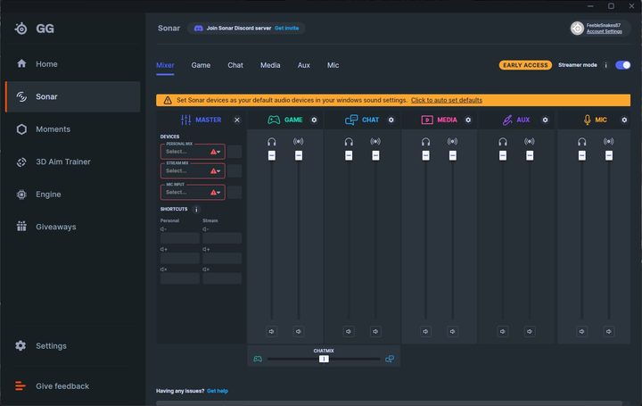
Task: Click the ChatMix game controller icon
Action: point(258,359)
